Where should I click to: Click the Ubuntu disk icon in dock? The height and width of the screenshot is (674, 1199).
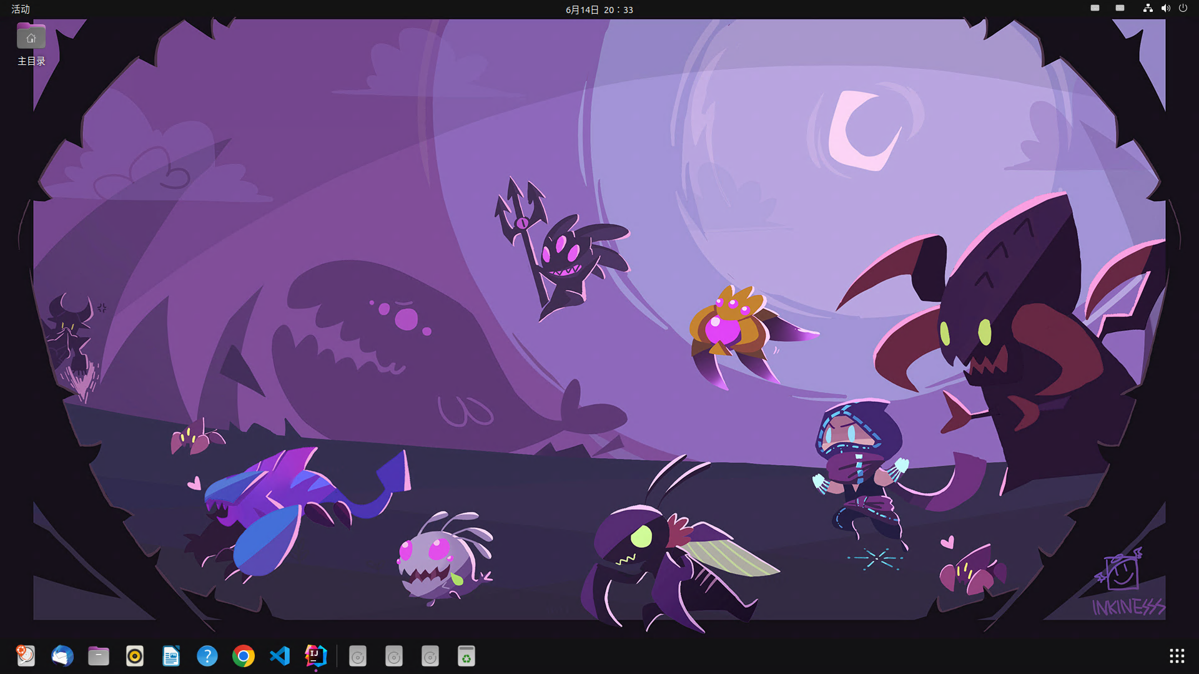point(26,656)
